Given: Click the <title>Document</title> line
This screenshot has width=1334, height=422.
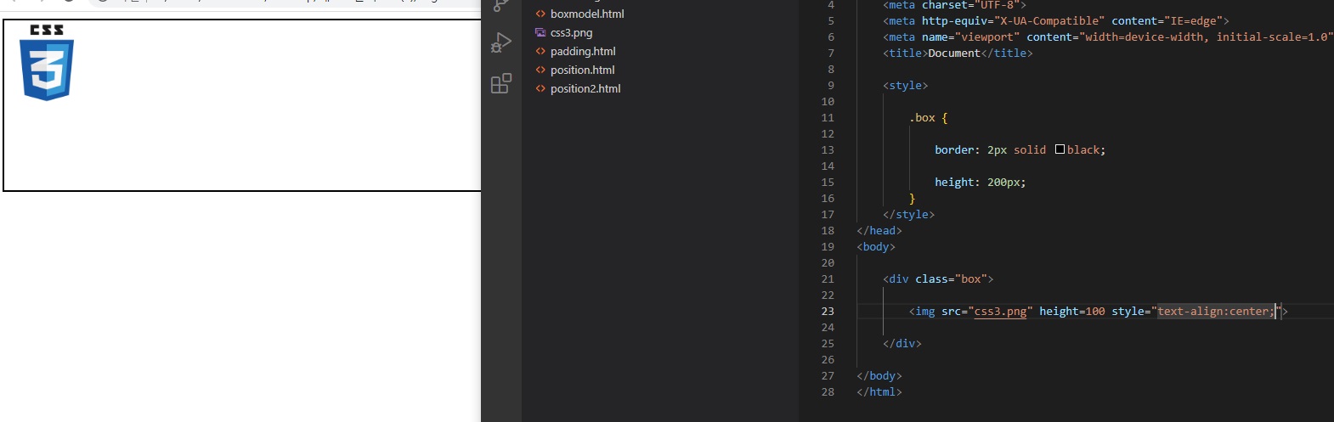Looking at the screenshot, I should [x=958, y=53].
